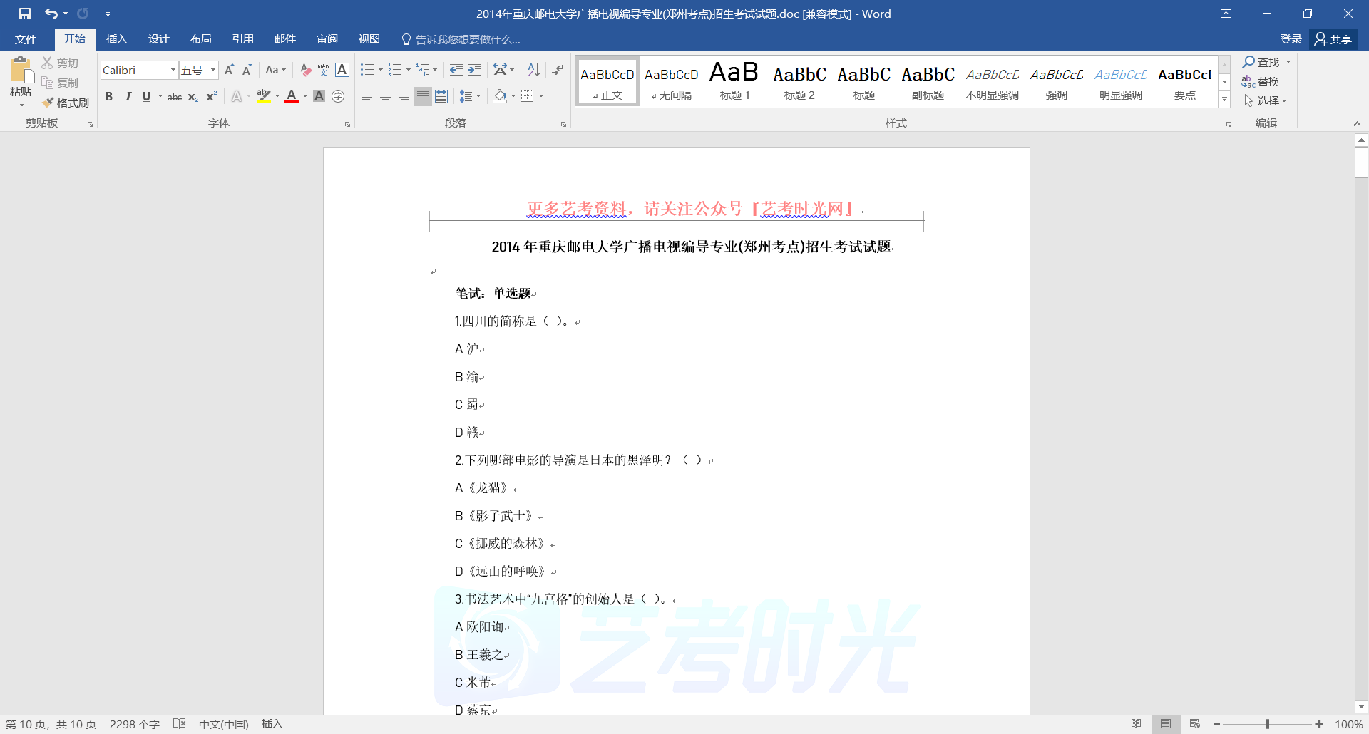Toggle show/hide paragraph marks
Screen dimensions: 1369x734
click(x=558, y=70)
